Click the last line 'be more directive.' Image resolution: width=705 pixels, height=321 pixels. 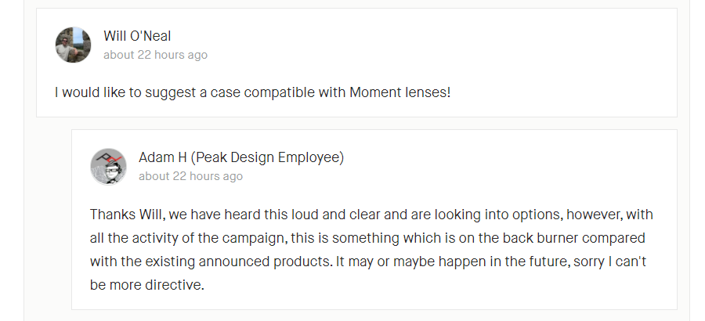[147, 285]
